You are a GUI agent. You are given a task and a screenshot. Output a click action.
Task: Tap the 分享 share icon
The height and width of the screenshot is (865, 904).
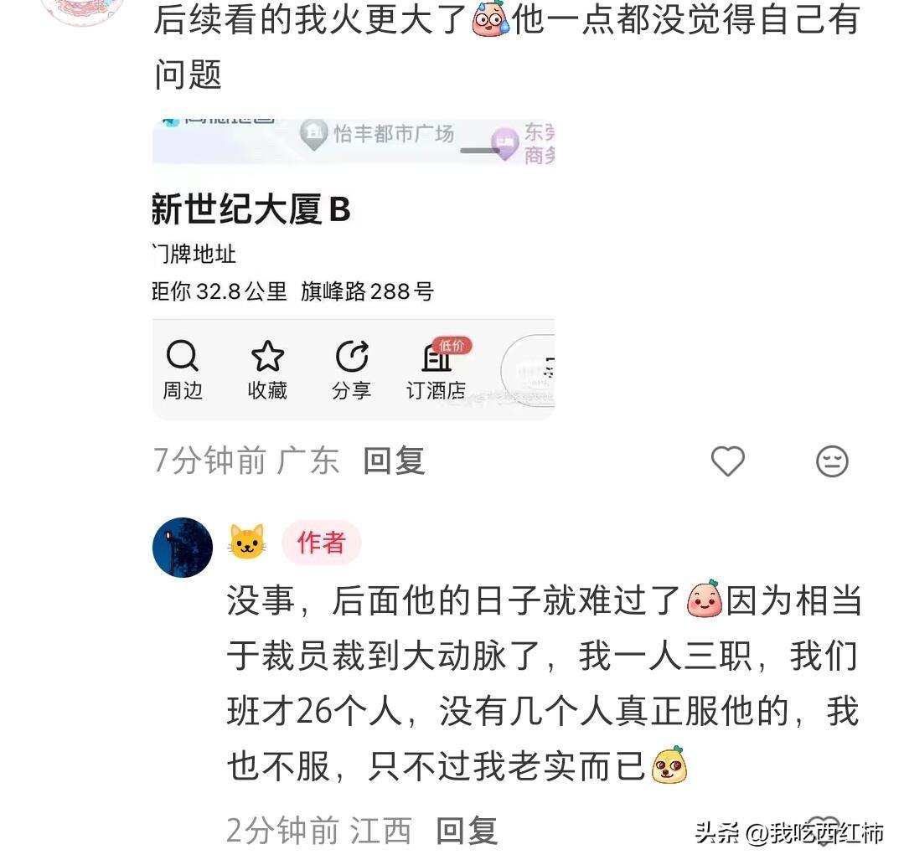click(352, 356)
